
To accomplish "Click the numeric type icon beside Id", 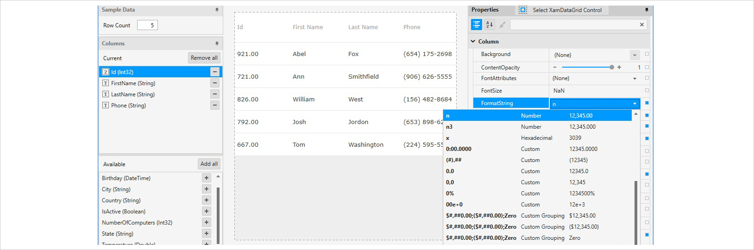I will 106,72.
